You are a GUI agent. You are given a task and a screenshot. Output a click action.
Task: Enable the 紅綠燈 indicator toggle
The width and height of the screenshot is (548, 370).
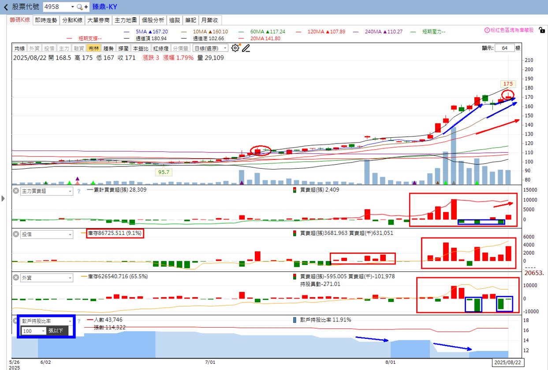click(x=161, y=49)
